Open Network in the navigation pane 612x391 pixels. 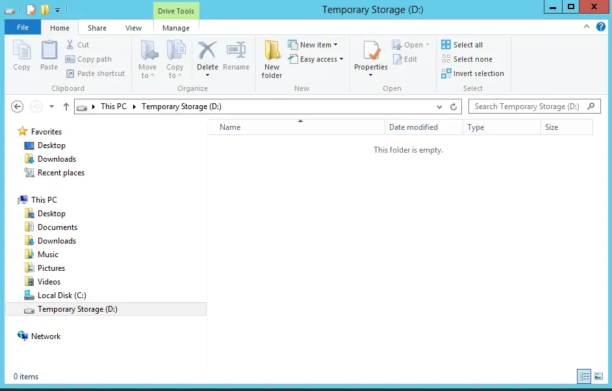coord(45,336)
